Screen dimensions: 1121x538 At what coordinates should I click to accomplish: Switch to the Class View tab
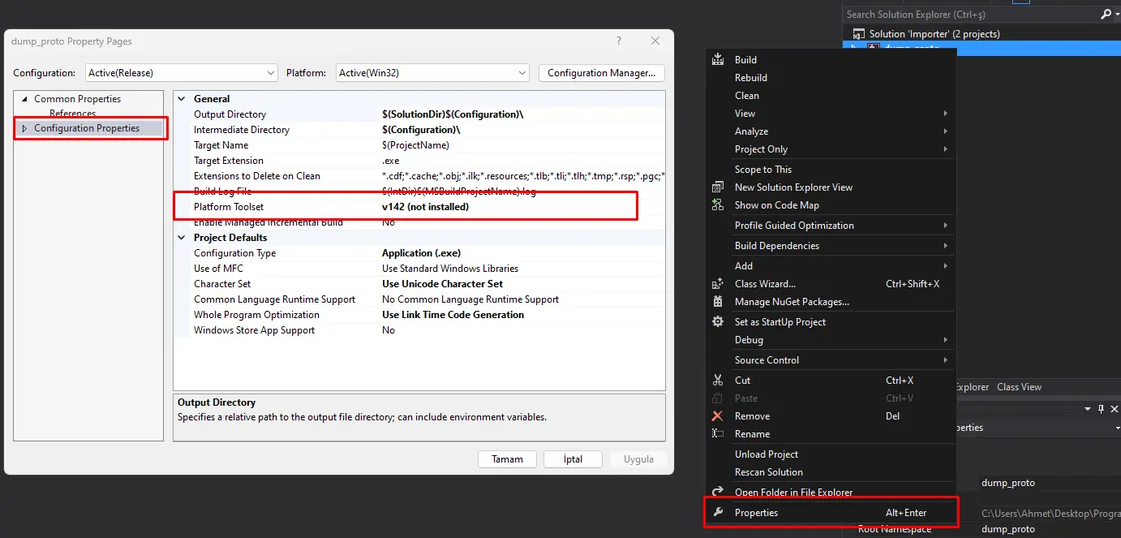click(x=1019, y=387)
